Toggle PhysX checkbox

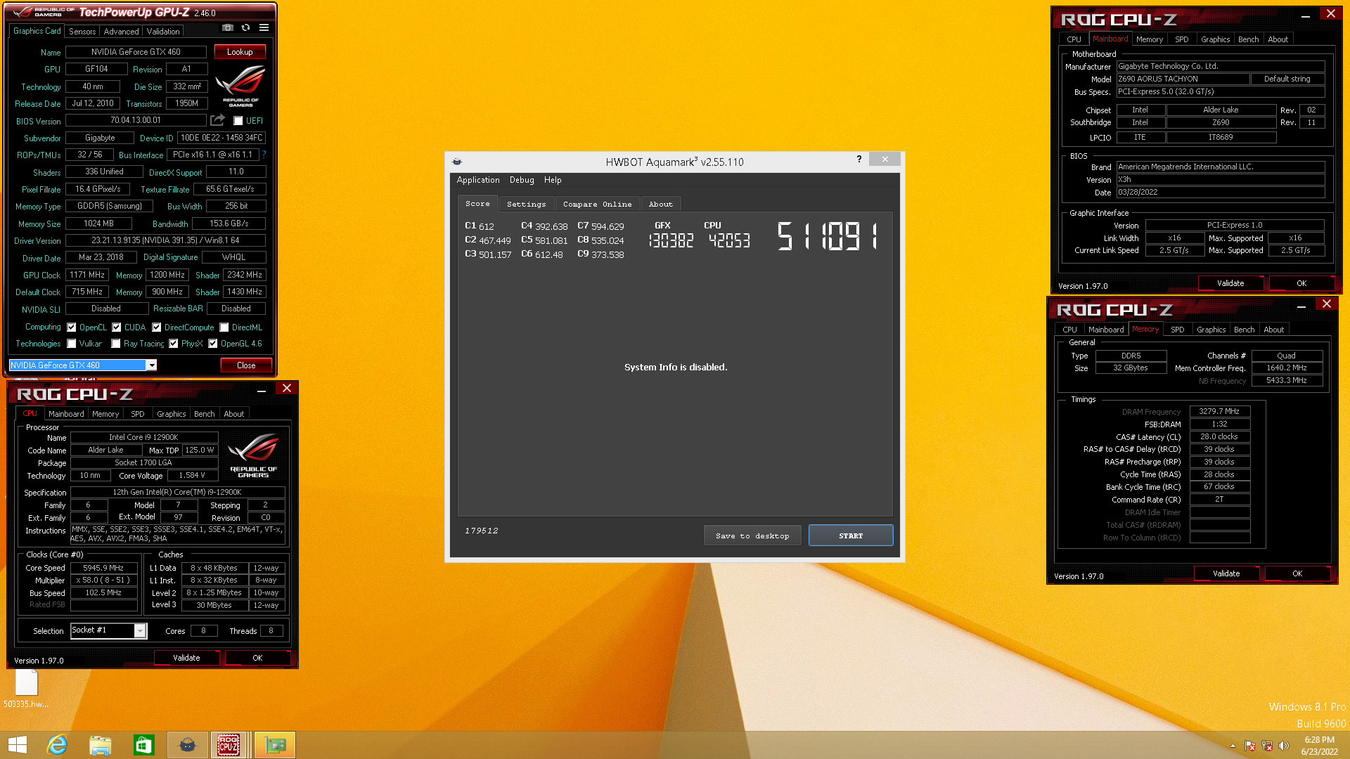click(174, 344)
